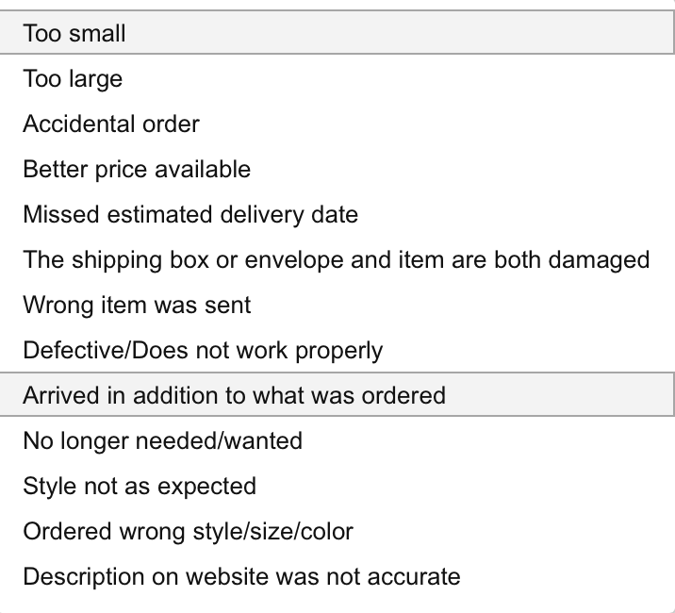Screen dimensions: 675x613
Task: Pick 'Style not as expected'
Action: pos(140,486)
